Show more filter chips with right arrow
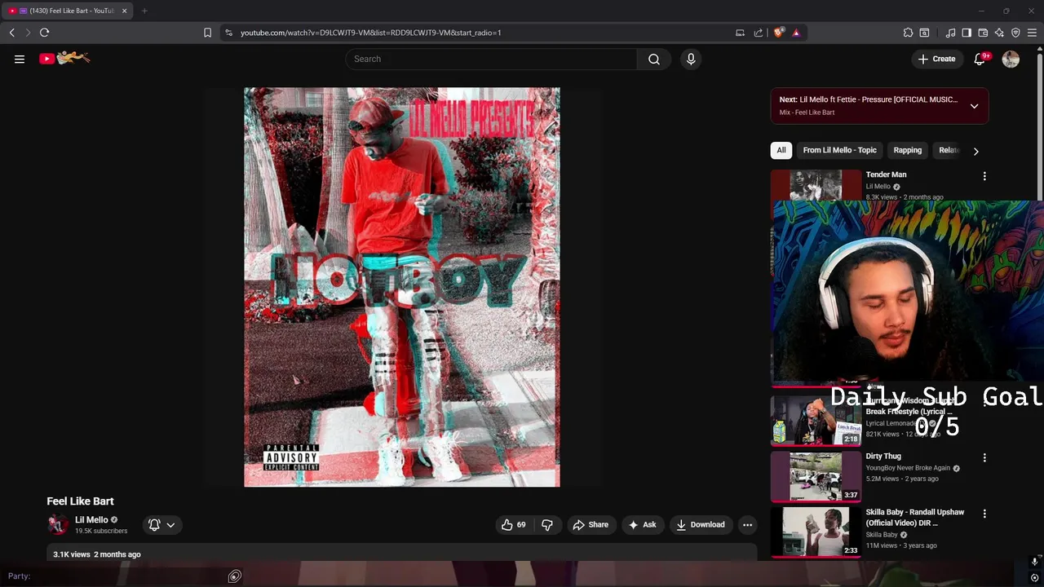The image size is (1044, 587). click(975, 151)
